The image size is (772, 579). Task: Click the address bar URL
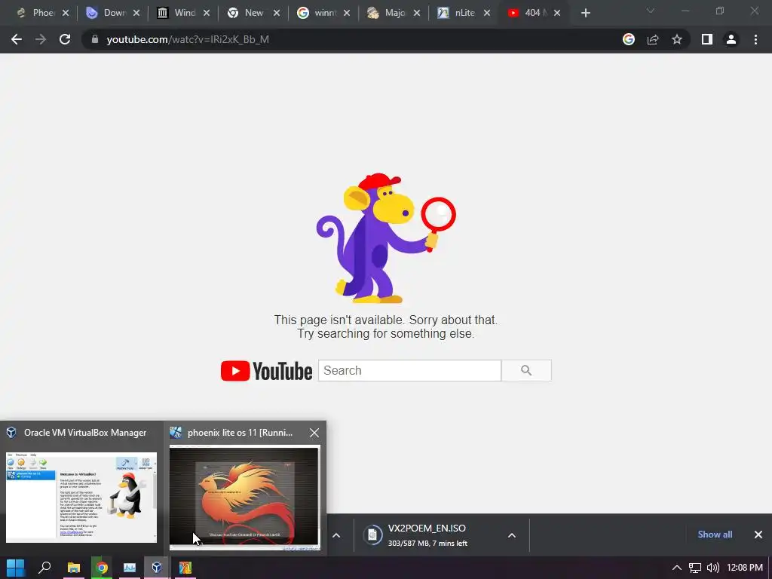pyautogui.click(x=188, y=39)
